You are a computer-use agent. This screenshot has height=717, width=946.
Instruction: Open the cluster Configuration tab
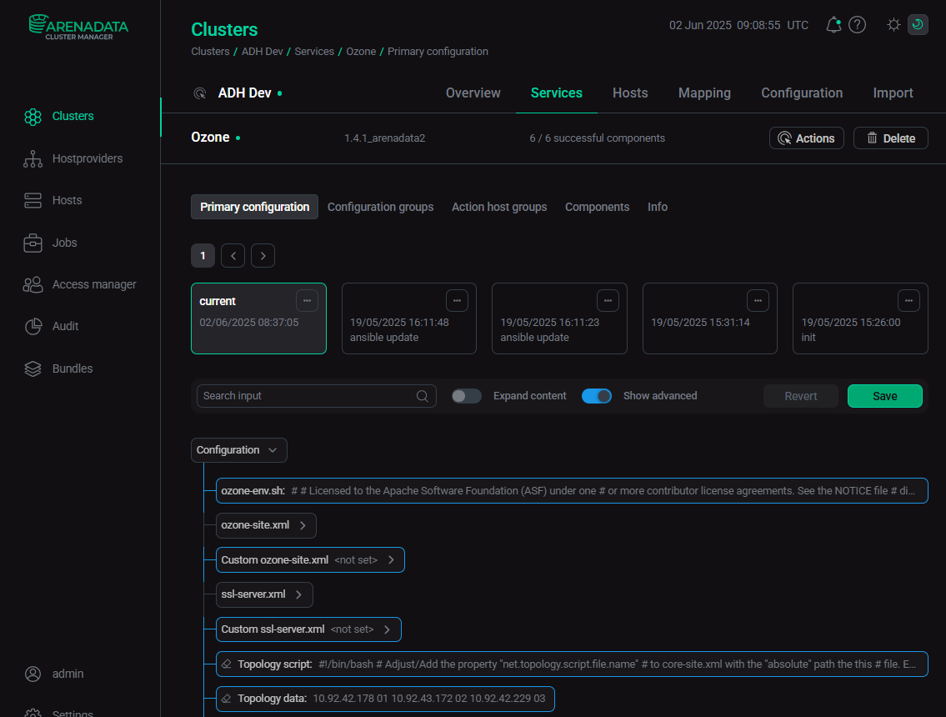point(802,93)
